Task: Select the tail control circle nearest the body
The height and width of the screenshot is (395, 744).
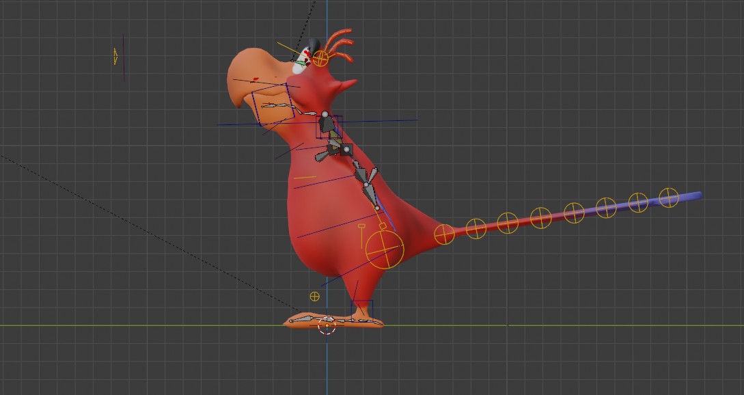Action: point(444,234)
